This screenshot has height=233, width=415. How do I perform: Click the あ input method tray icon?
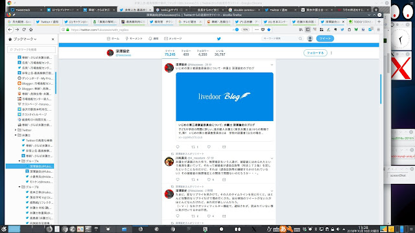283,229
